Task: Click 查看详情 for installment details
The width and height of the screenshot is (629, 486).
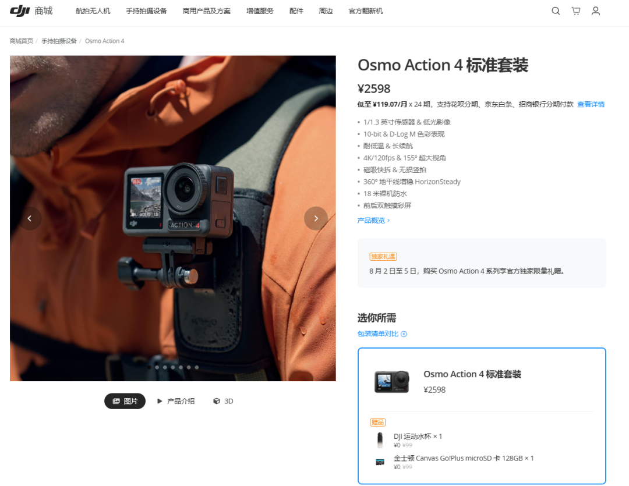Action: (591, 104)
